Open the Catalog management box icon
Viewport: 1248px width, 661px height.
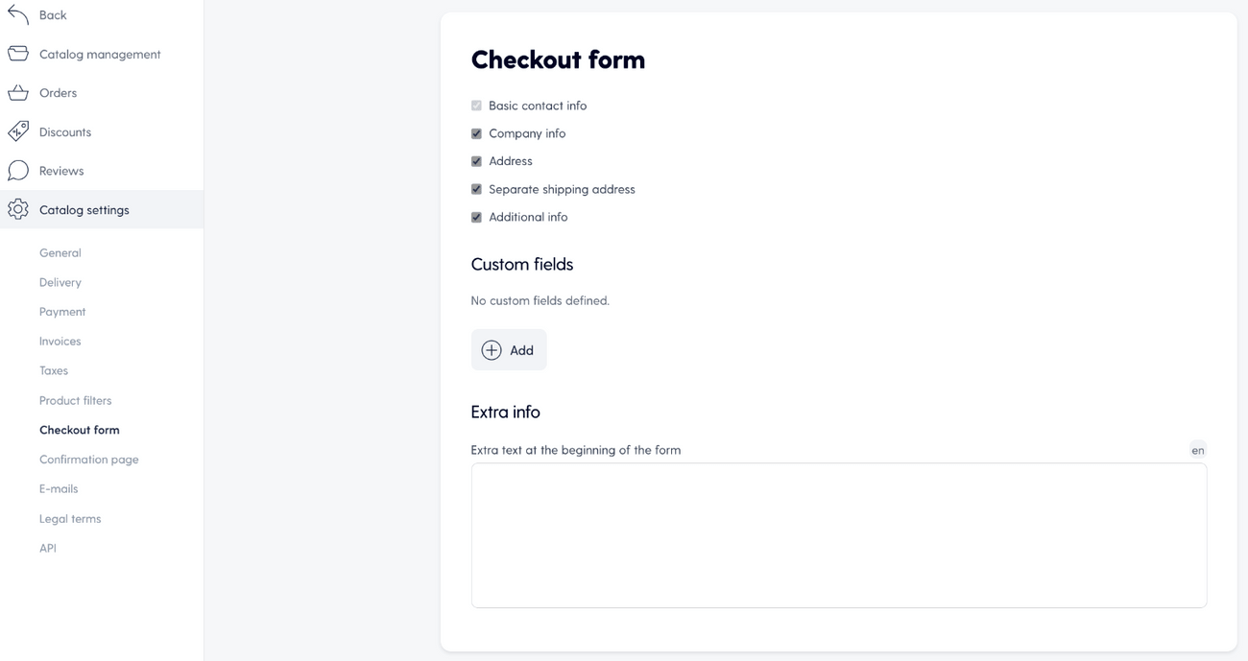[x=18, y=54]
